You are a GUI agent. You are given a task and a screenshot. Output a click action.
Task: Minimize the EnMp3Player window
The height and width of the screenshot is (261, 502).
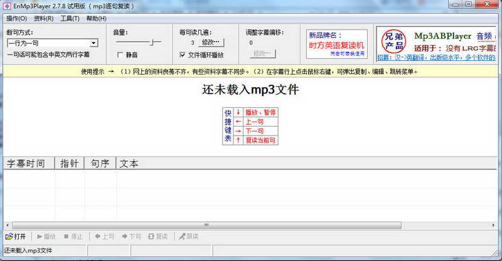click(x=456, y=4)
